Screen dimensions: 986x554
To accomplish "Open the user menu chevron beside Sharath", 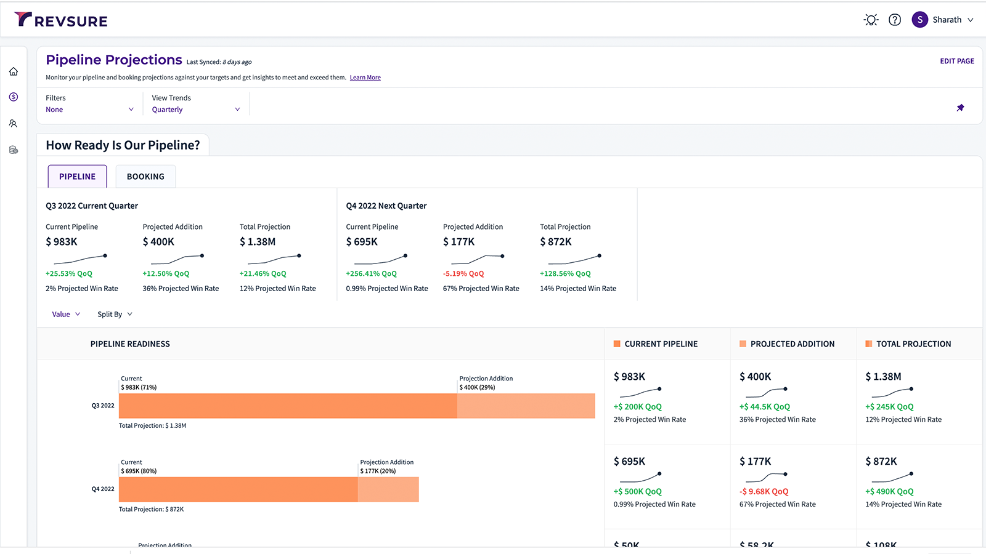I will click(971, 20).
